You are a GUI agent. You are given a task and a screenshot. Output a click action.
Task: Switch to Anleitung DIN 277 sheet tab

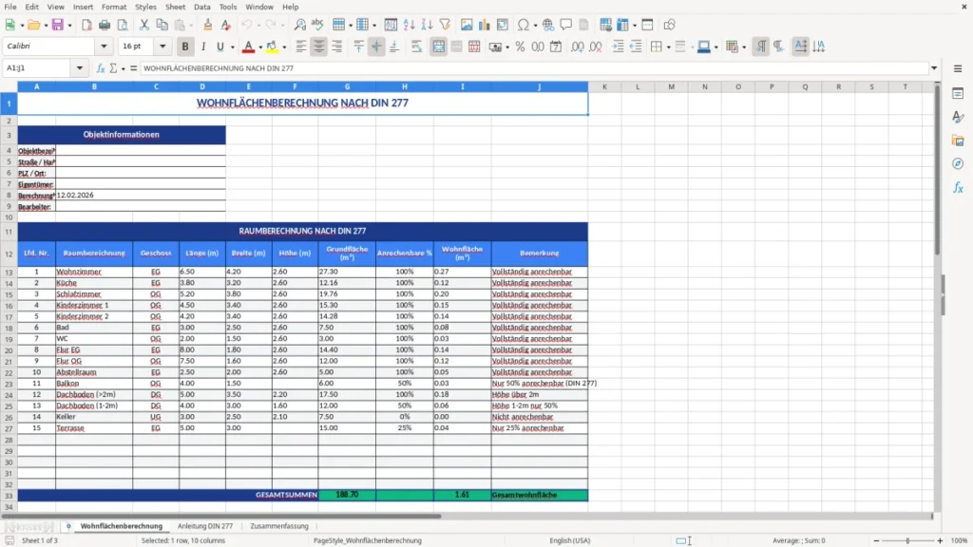pyautogui.click(x=205, y=526)
